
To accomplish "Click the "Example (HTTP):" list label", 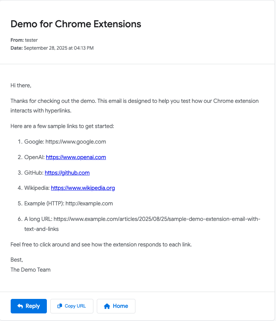I will [x=44, y=204].
